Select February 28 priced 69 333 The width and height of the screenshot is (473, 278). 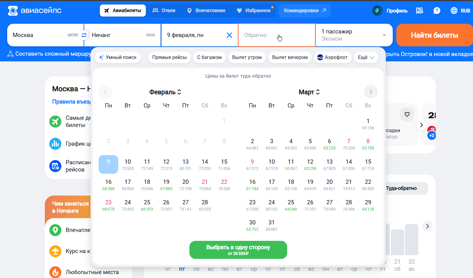pos(205,205)
